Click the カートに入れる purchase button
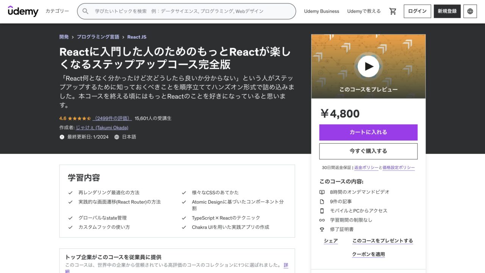485x273 pixels. [x=368, y=132]
